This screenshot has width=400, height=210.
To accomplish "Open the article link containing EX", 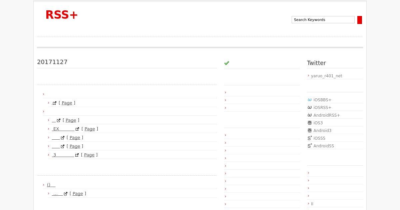I will coord(63,129).
